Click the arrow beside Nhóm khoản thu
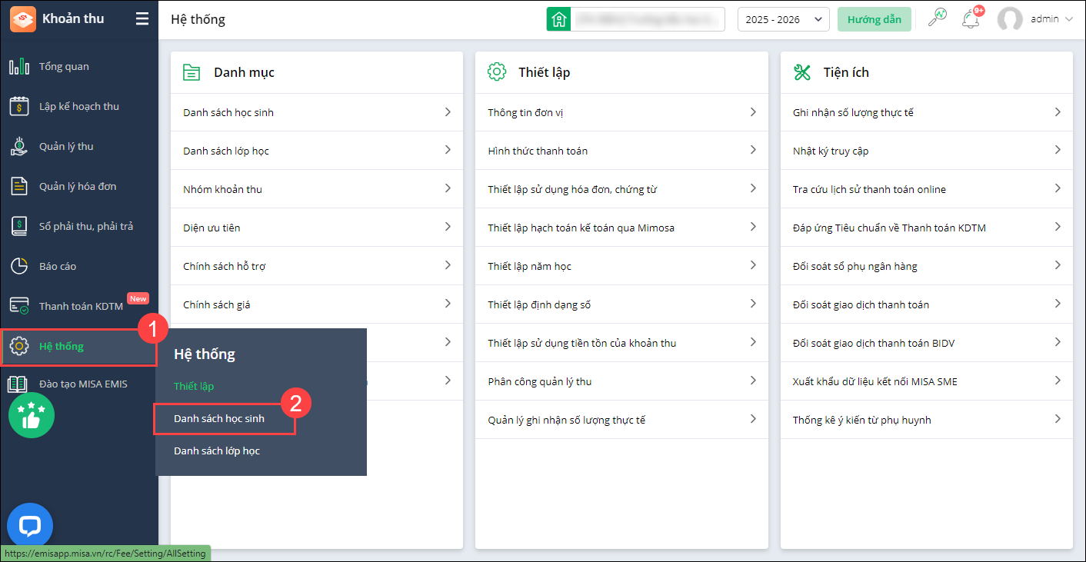Viewport: 1086px width, 562px height. [x=448, y=189]
